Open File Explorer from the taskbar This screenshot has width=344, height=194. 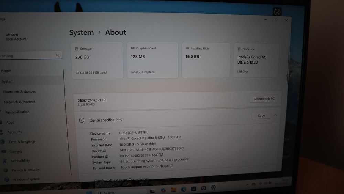(x=173, y=190)
